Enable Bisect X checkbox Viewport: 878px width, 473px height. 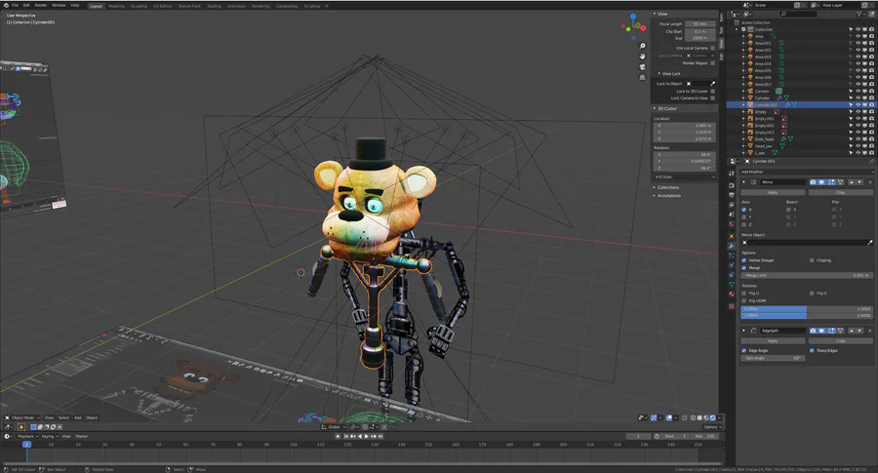pos(788,210)
